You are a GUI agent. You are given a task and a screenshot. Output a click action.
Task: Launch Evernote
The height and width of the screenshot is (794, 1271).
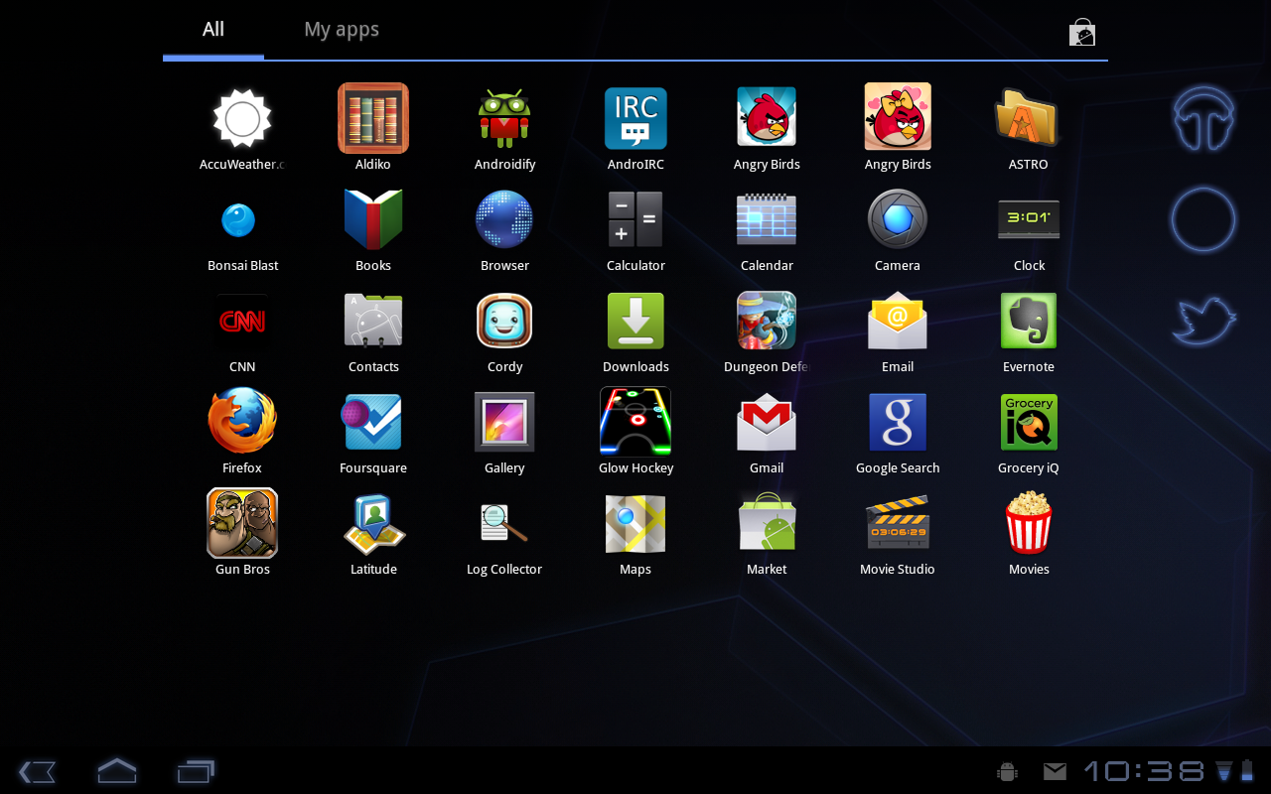[1029, 321]
